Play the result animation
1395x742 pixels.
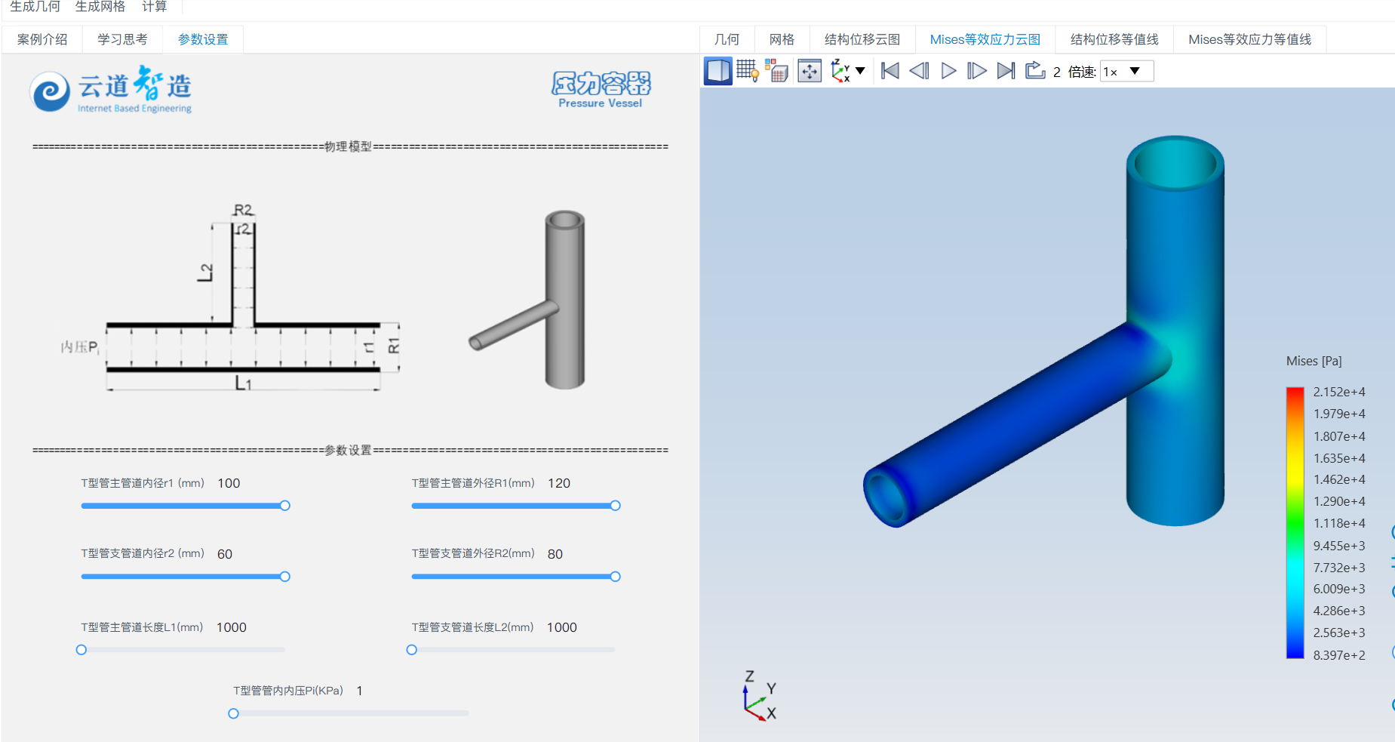click(948, 71)
